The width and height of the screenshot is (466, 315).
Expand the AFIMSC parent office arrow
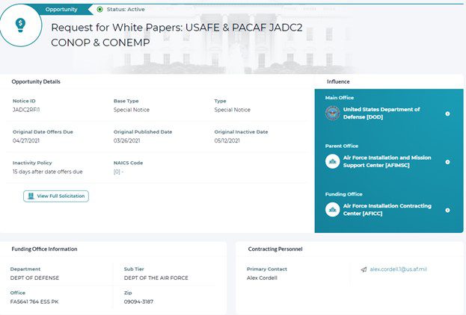point(447,162)
